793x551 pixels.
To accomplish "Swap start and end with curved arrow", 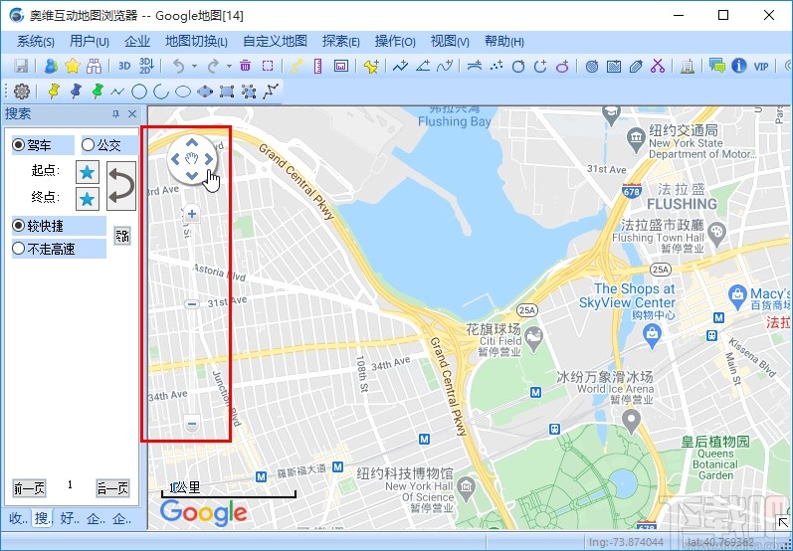I will pos(121,186).
